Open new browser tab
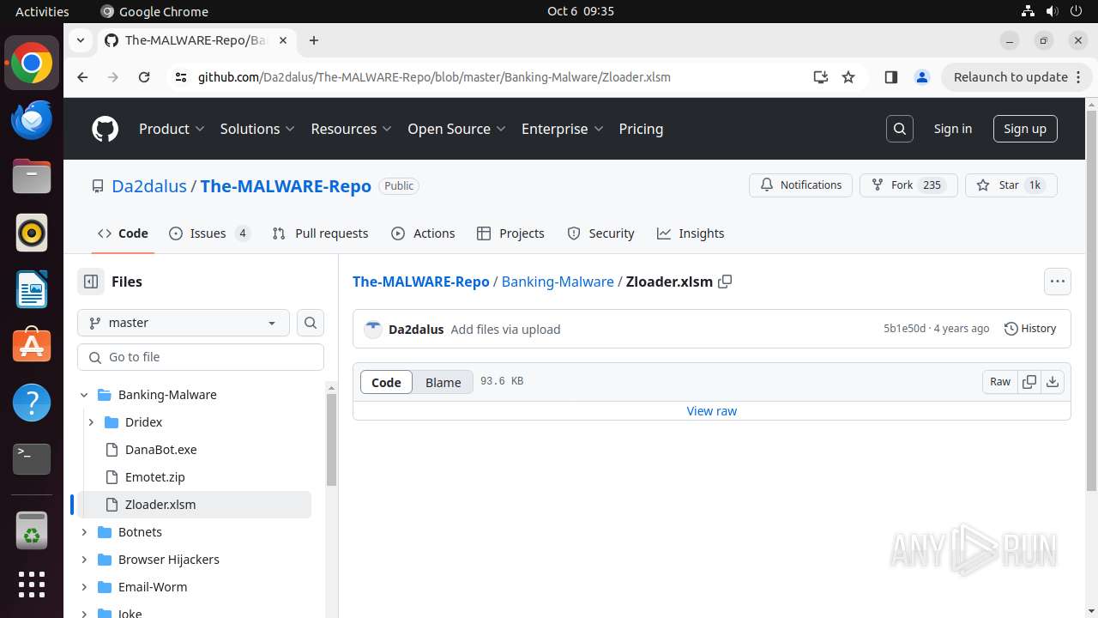This screenshot has width=1098, height=618. (314, 40)
